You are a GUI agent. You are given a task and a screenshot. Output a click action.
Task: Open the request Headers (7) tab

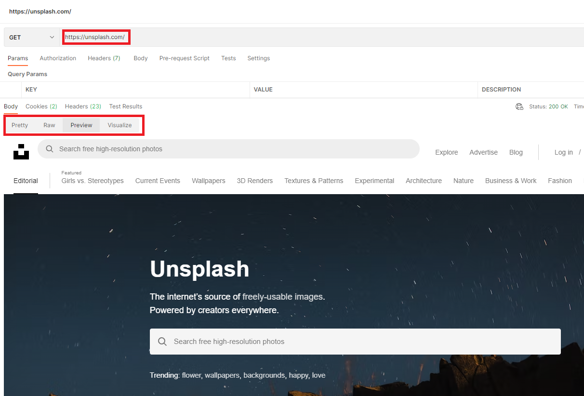(104, 58)
